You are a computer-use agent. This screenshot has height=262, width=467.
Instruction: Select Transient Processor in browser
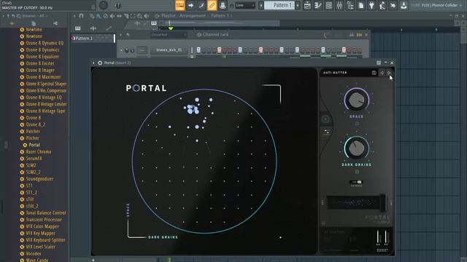tap(44, 220)
